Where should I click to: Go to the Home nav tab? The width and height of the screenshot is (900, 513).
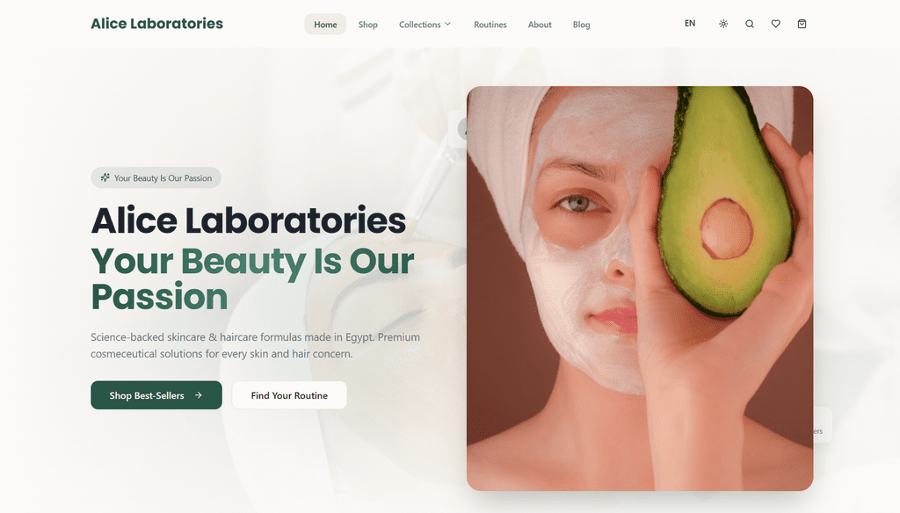(x=325, y=24)
